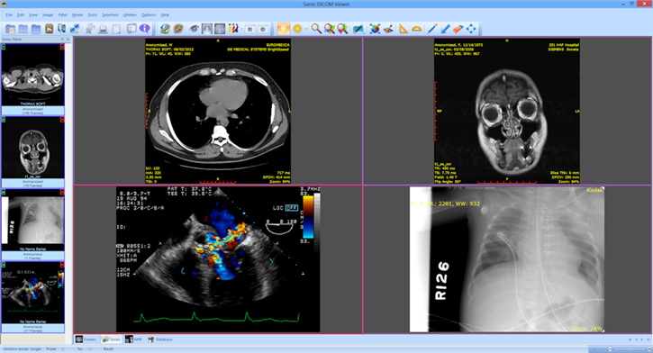Select the magnifying glass zoom tool

point(316,29)
